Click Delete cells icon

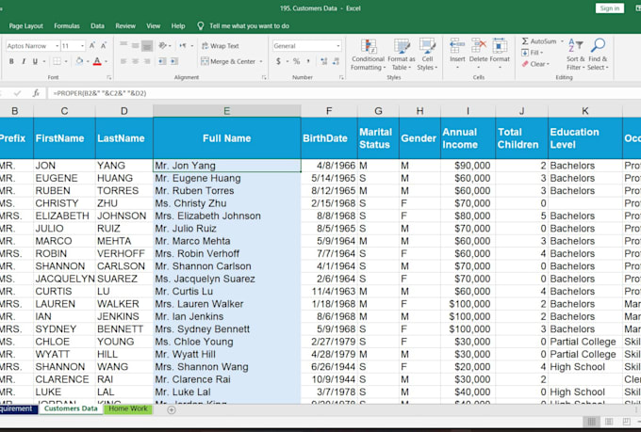pos(478,46)
